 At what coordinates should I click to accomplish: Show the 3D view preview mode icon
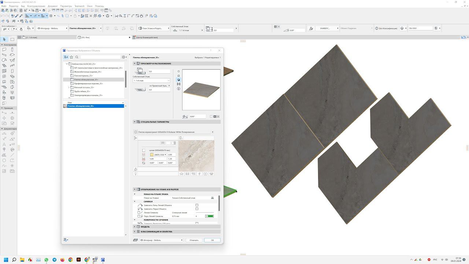pos(178,80)
